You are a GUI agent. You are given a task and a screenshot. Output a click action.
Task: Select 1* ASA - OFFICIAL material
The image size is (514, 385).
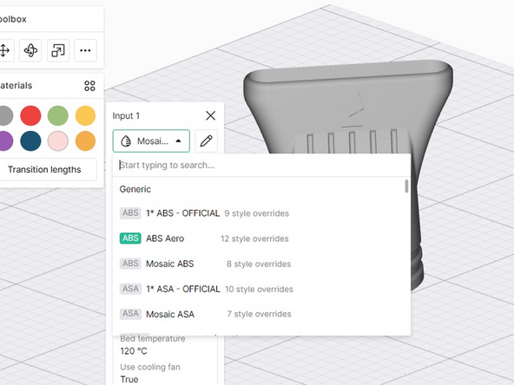259,289
